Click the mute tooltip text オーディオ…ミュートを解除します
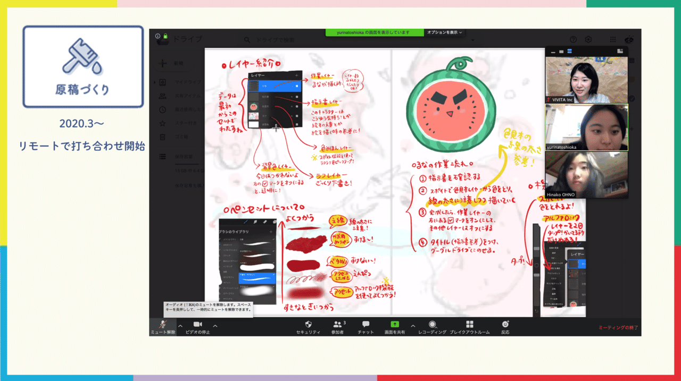The height and width of the screenshot is (381, 681). click(x=208, y=307)
